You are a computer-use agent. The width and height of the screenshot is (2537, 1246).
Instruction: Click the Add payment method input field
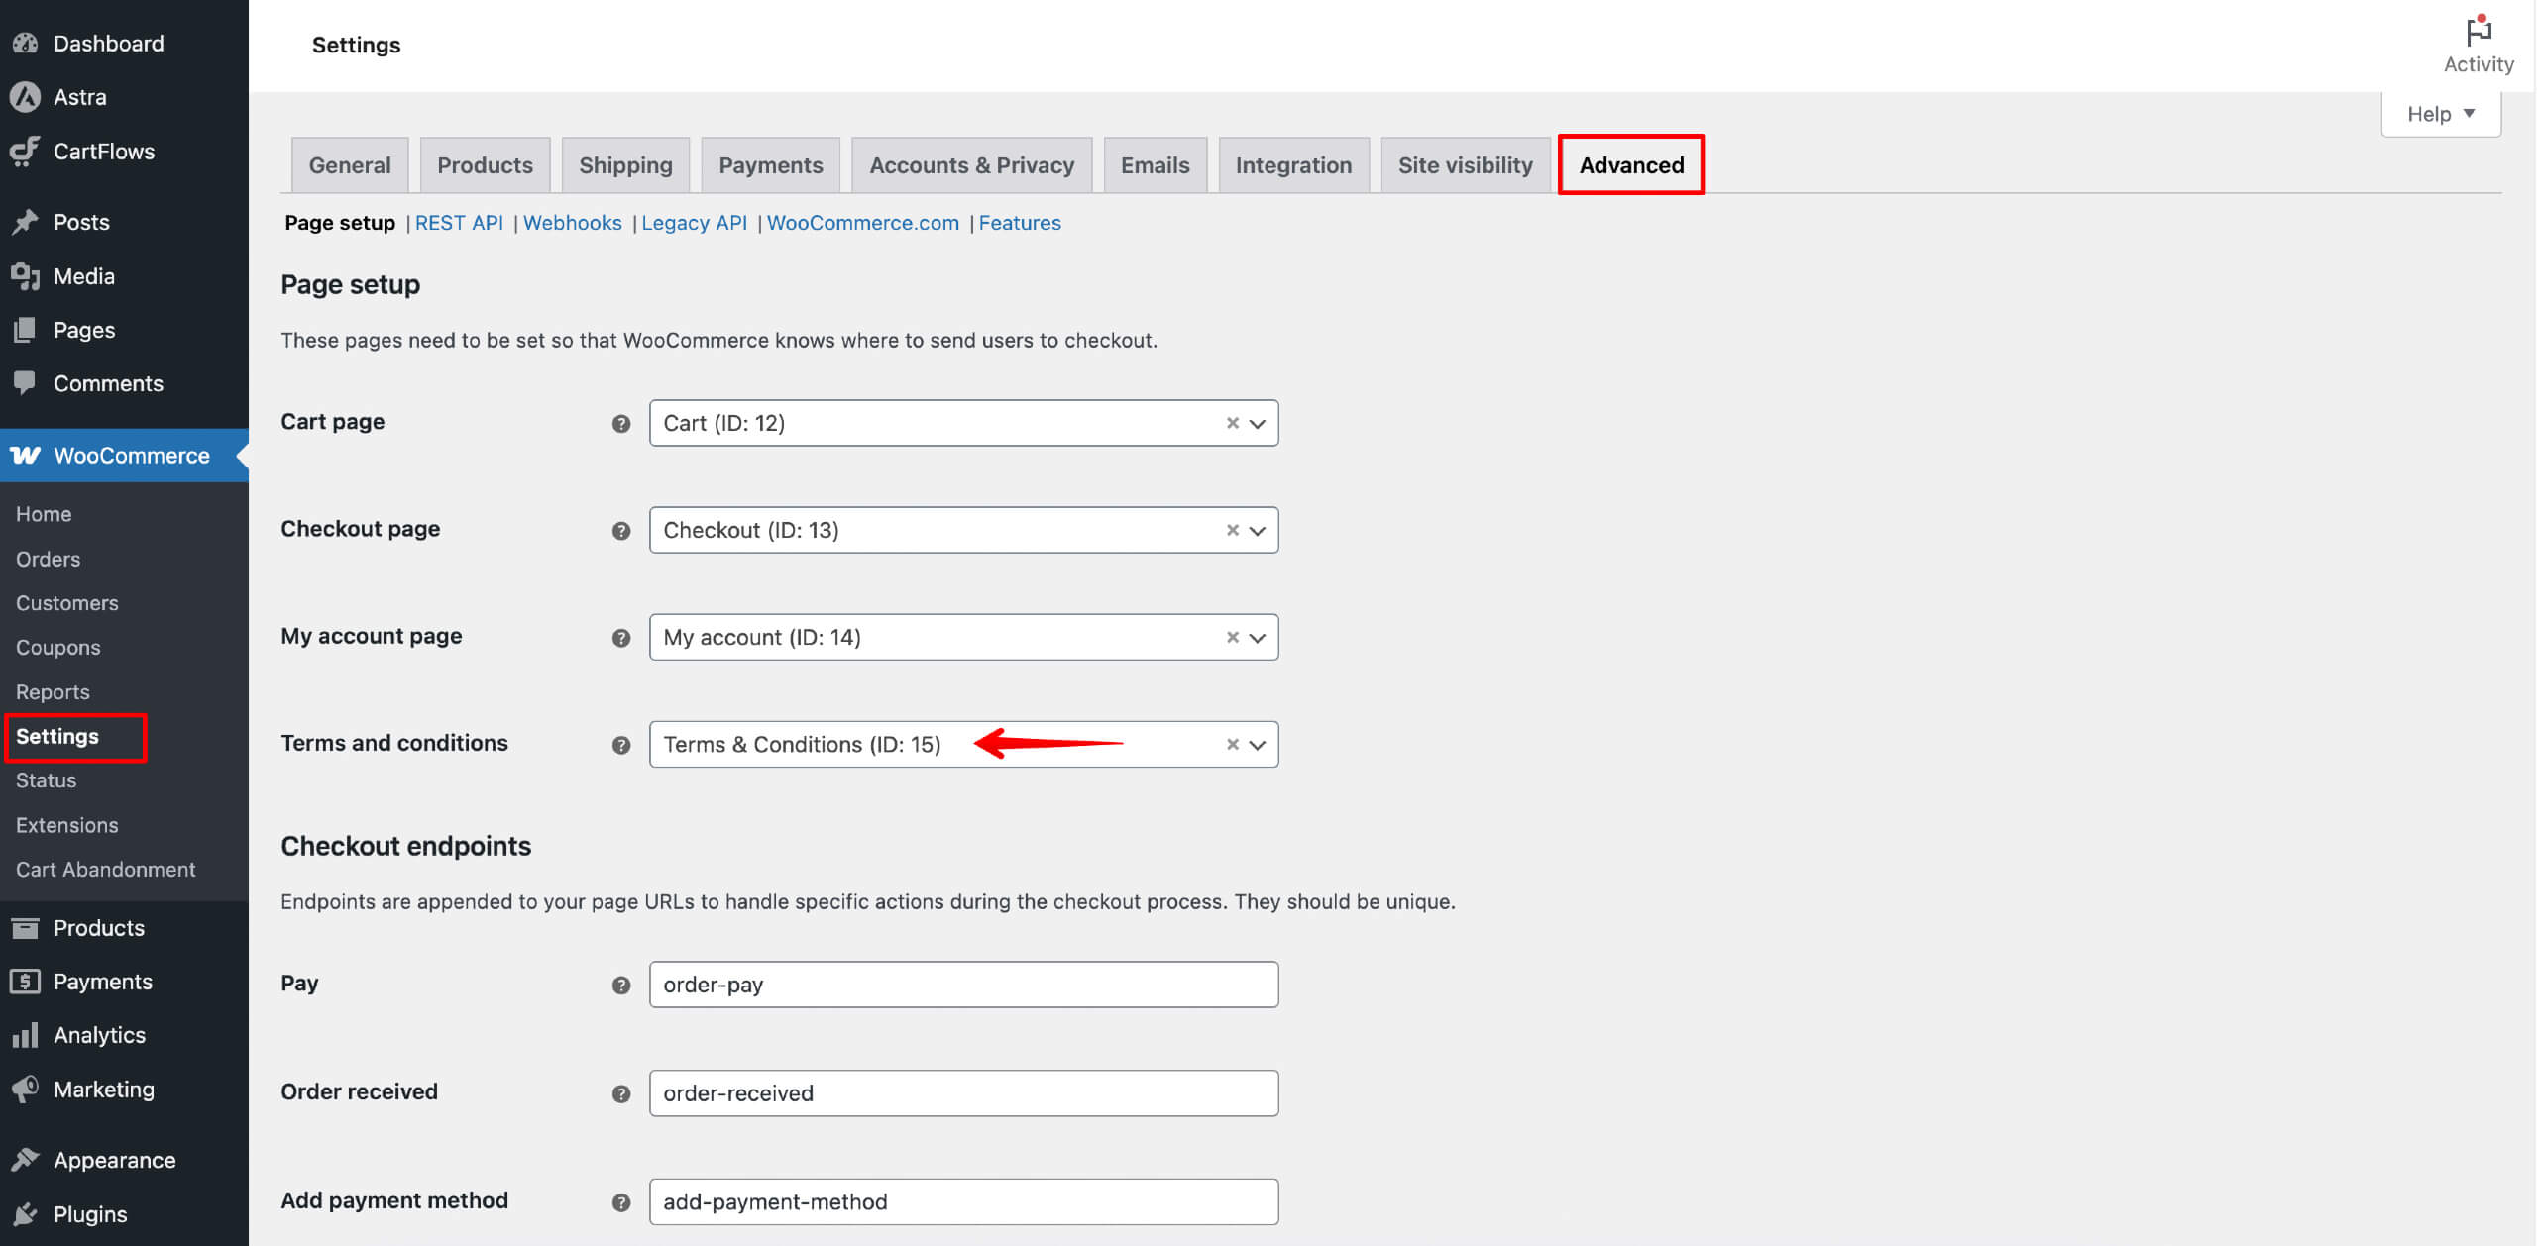[x=964, y=1201]
